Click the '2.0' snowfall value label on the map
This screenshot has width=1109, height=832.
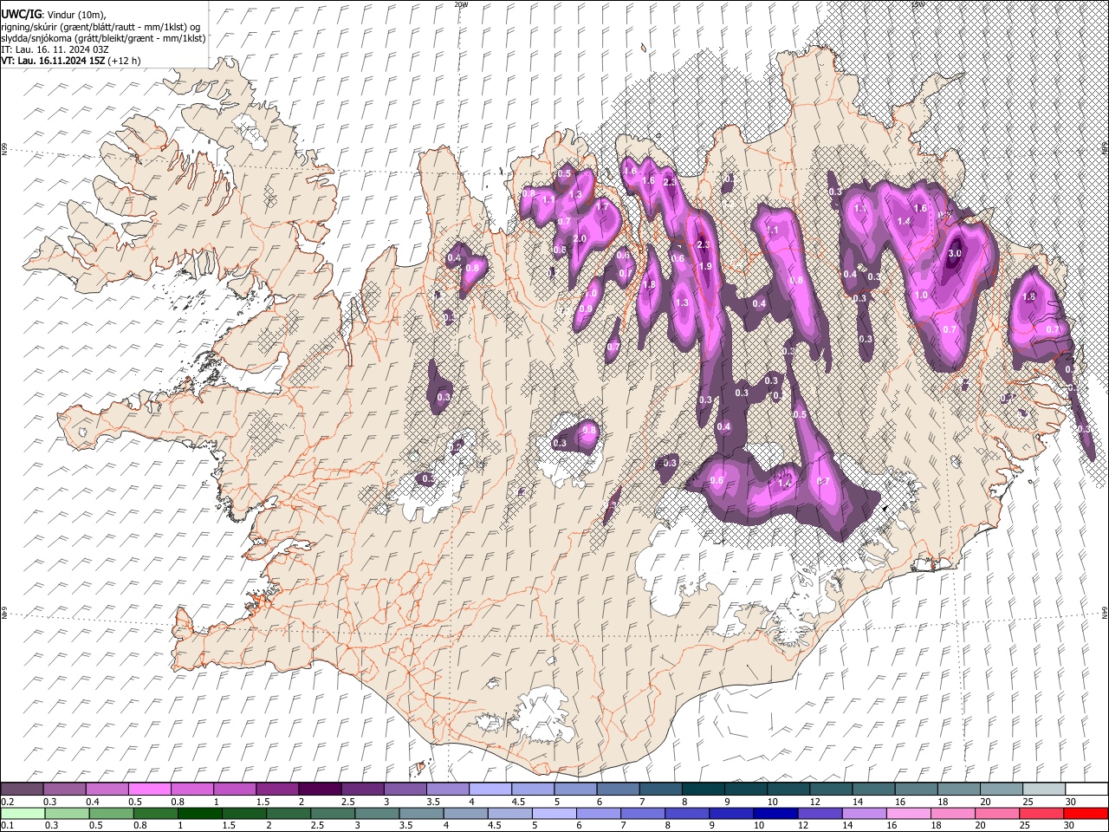pyautogui.click(x=580, y=239)
